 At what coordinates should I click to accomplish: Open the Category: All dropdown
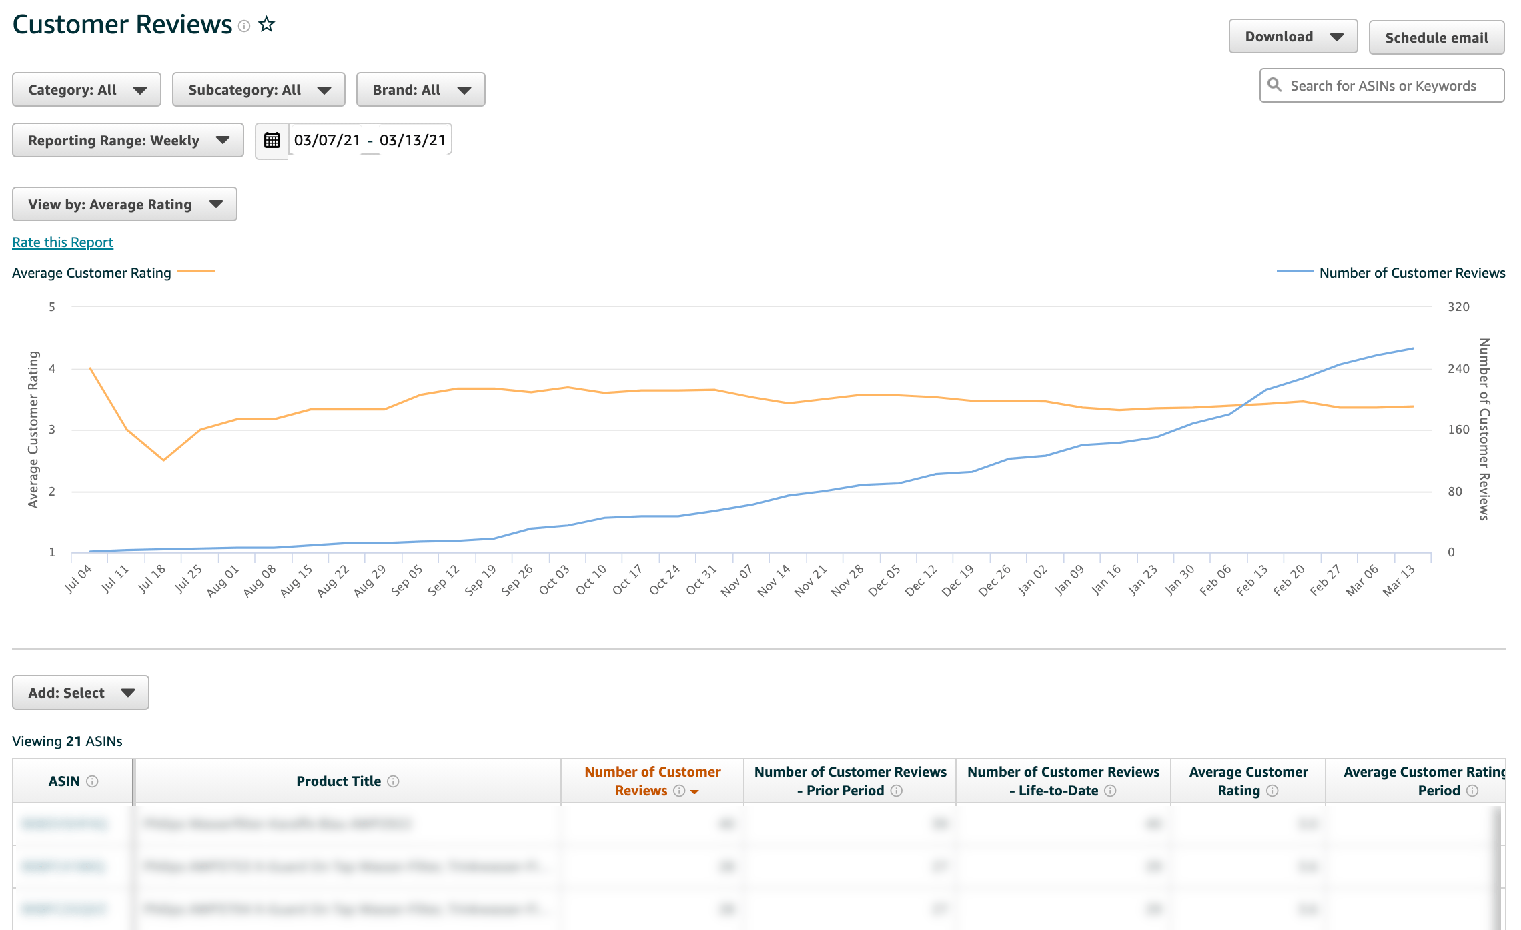click(x=86, y=89)
